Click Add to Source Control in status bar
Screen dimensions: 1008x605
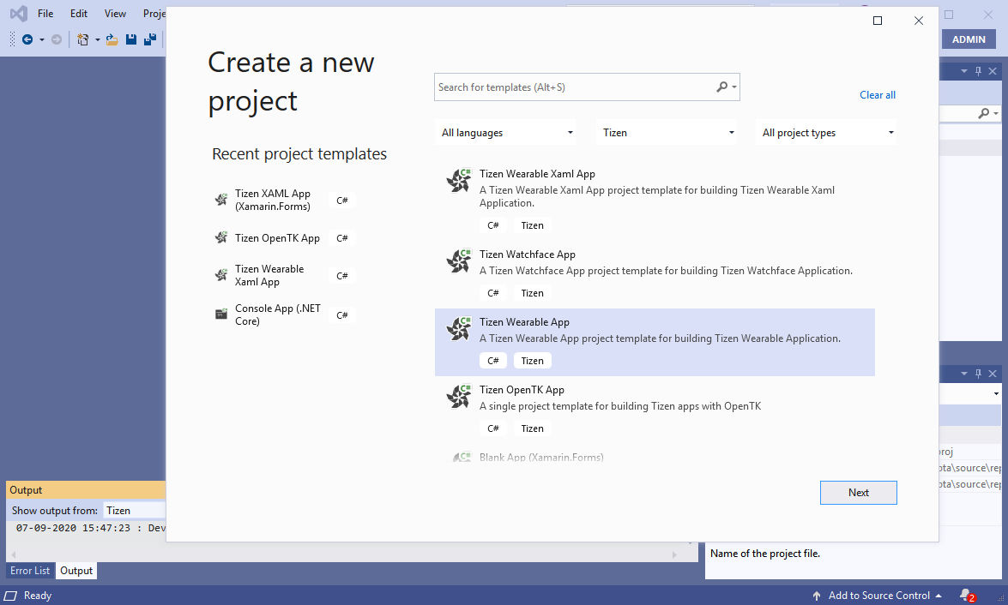pos(878,596)
